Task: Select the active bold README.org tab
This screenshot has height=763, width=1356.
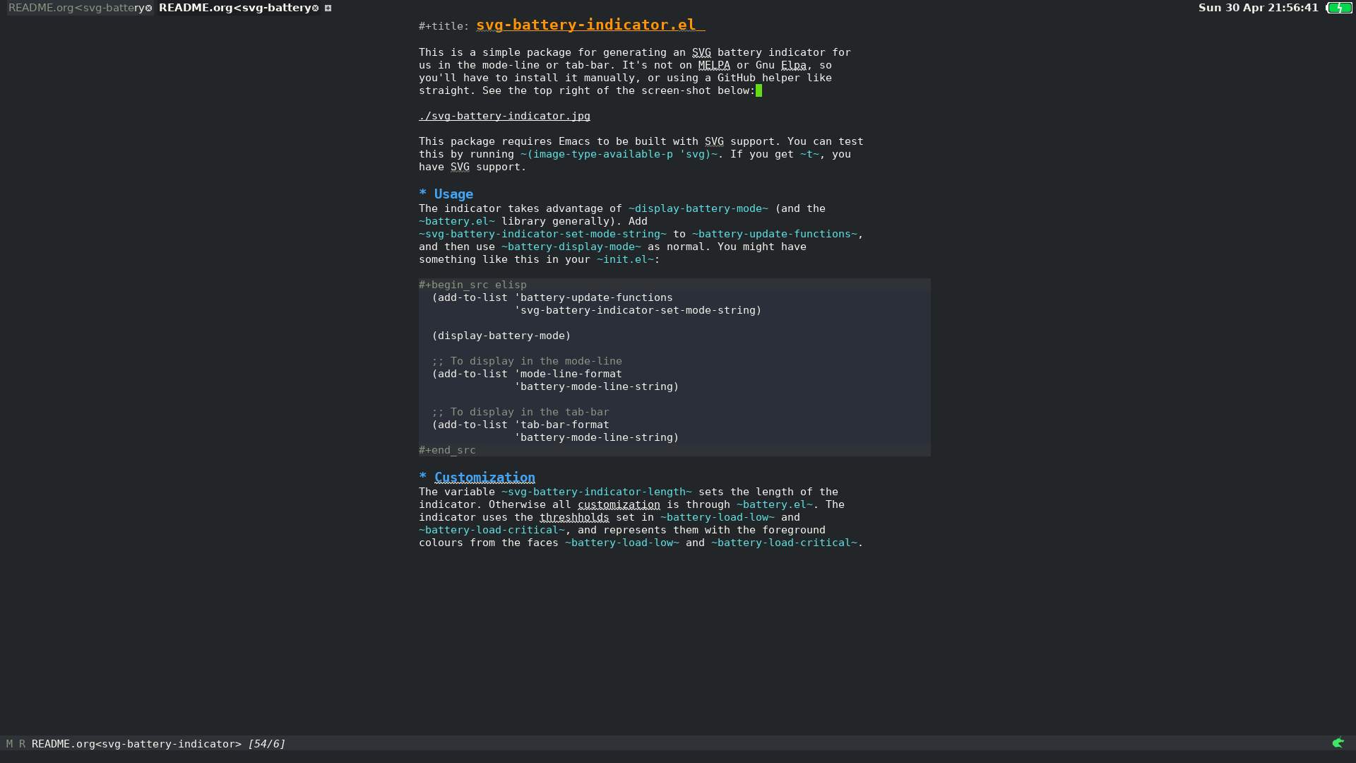Action: (234, 8)
